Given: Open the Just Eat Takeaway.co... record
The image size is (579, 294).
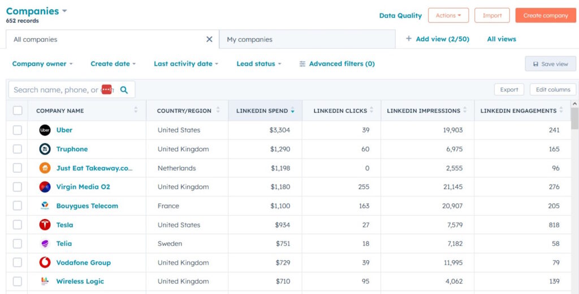Looking at the screenshot, I should click(x=94, y=168).
